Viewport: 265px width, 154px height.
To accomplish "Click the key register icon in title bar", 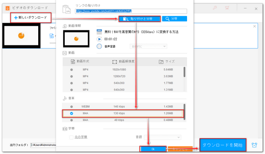I will tap(215, 8).
